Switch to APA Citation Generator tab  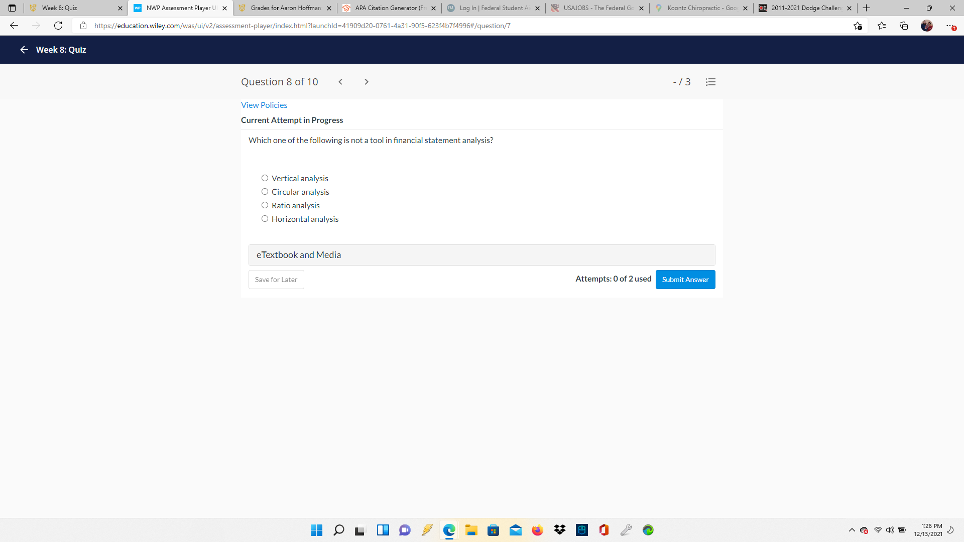click(389, 8)
